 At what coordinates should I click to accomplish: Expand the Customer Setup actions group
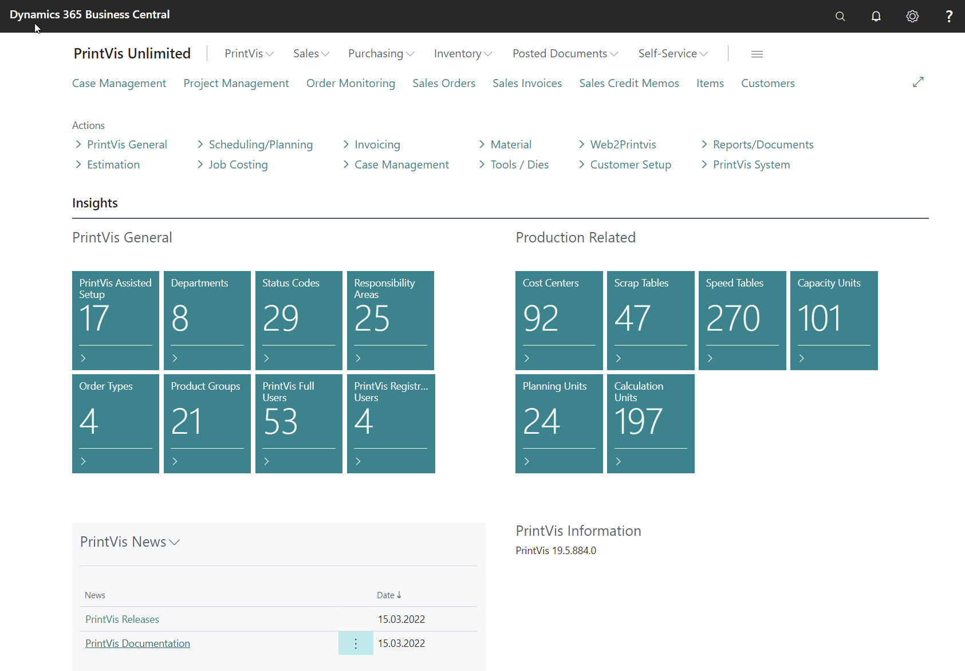625,164
